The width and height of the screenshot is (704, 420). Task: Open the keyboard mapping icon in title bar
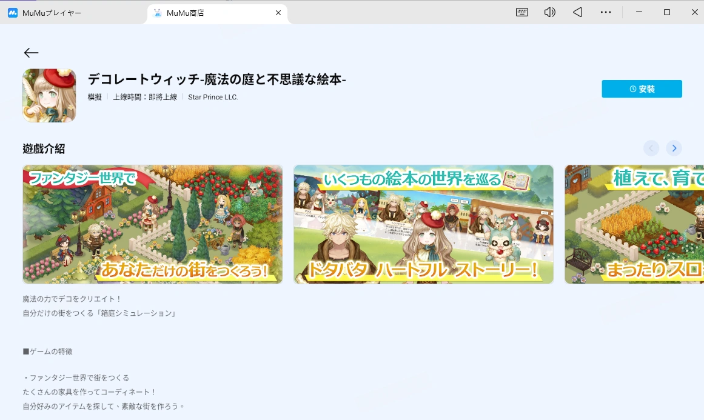pyautogui.click(x=521, y=13)
